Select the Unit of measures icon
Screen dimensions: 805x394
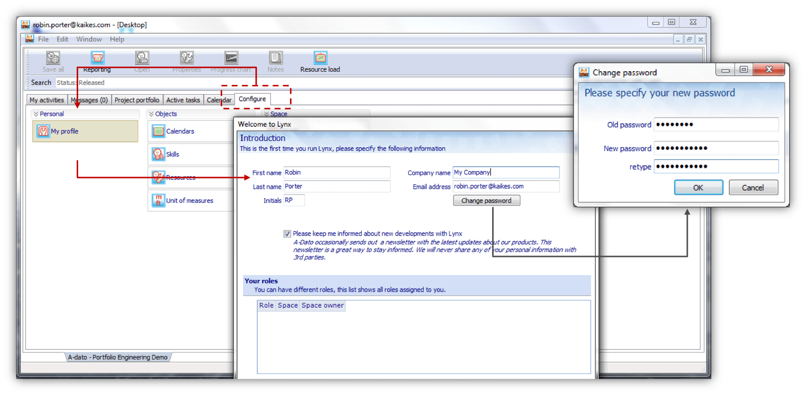[158, 200]
